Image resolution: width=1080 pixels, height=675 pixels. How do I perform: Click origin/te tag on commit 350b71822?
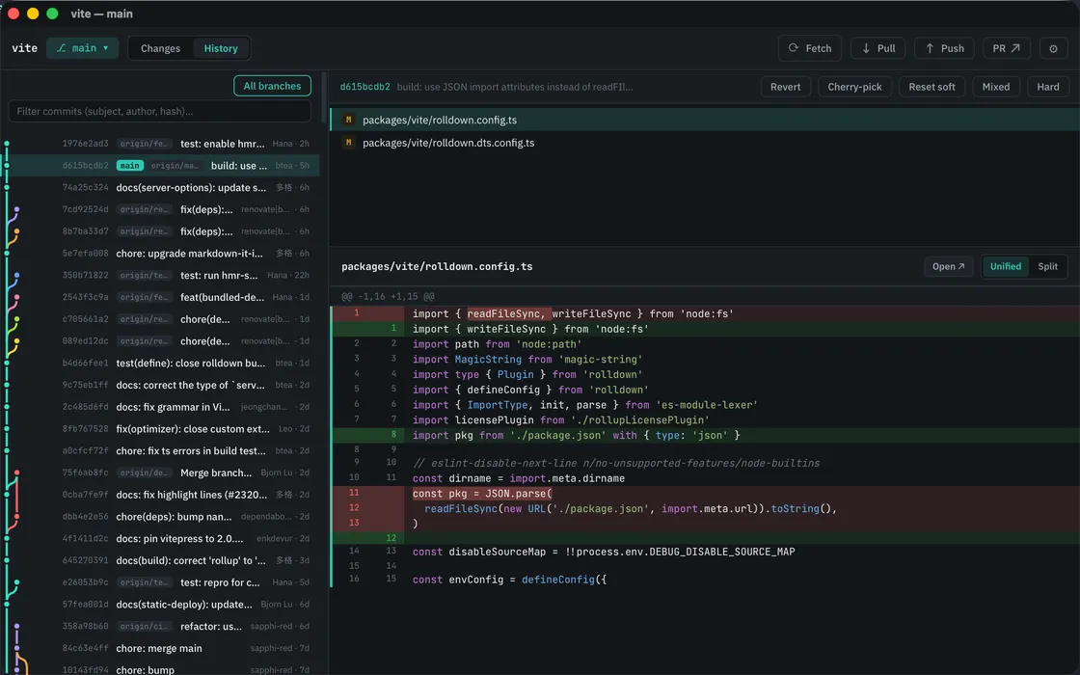(x=144, y=275)
